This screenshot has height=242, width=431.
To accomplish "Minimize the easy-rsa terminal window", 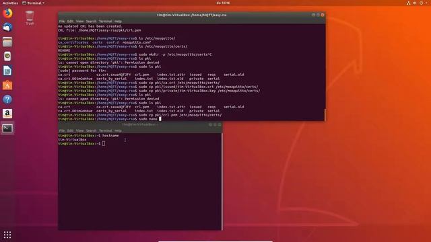I will point(313,15).
